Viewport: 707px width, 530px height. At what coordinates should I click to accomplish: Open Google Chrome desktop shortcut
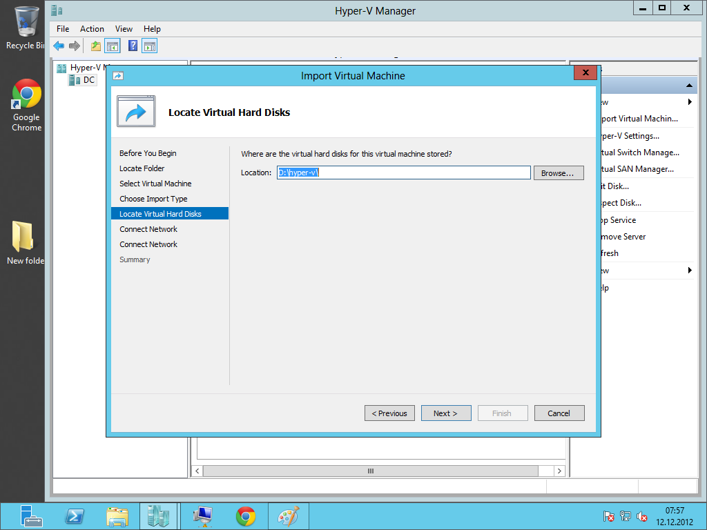coord(26,105)
